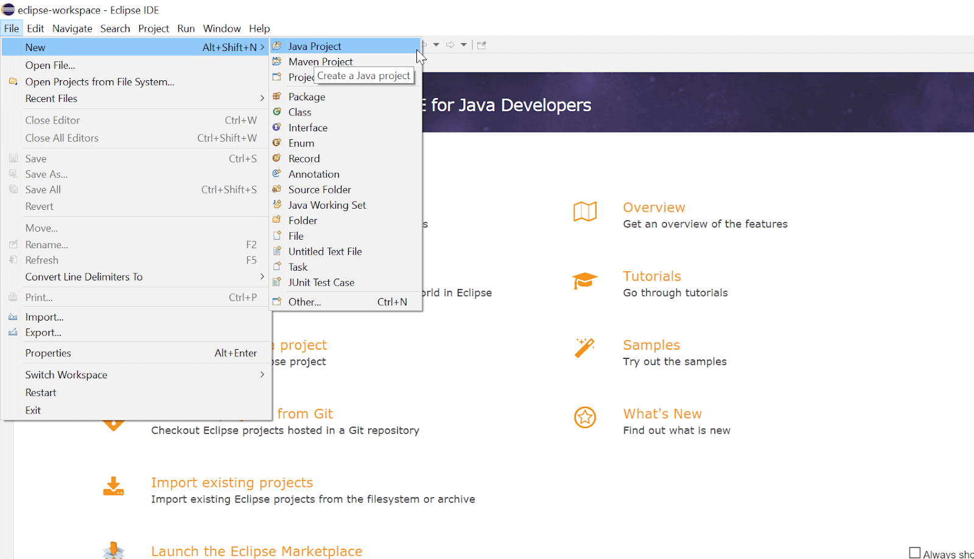Viewport: 974px width, 559px height.
Task: Click 'Find out what is new' text
Action: 676,430
